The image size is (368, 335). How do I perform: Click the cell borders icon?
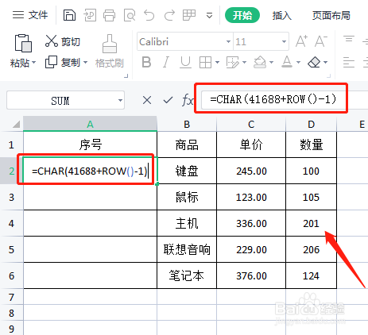205,63
